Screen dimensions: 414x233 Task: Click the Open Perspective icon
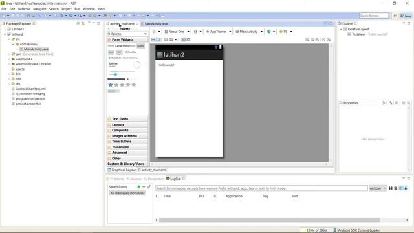click(395, 16)
